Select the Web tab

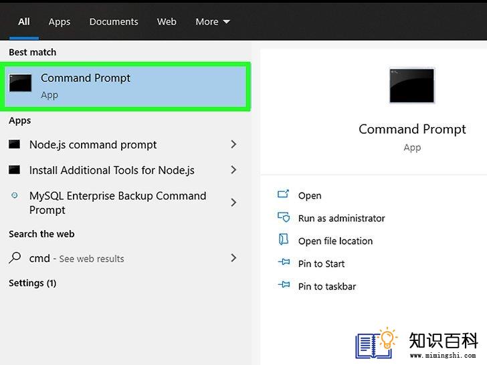click(x=167, y=21)
